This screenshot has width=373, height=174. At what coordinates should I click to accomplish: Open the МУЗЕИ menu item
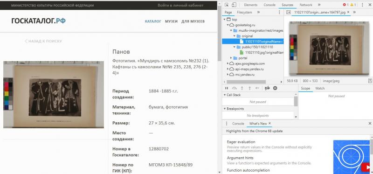pos(171,21)
